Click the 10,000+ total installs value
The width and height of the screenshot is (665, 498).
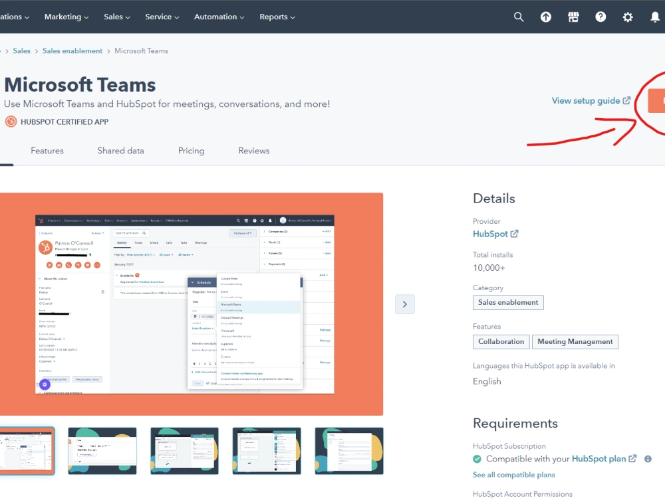pos(489,268)
